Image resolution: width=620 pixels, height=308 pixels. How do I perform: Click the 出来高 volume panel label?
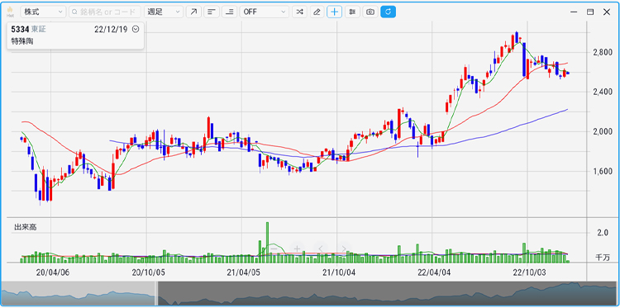(26, 227)
